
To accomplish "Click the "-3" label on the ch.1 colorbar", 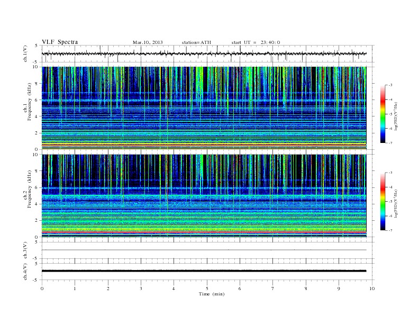I will [x=390, y=85].
